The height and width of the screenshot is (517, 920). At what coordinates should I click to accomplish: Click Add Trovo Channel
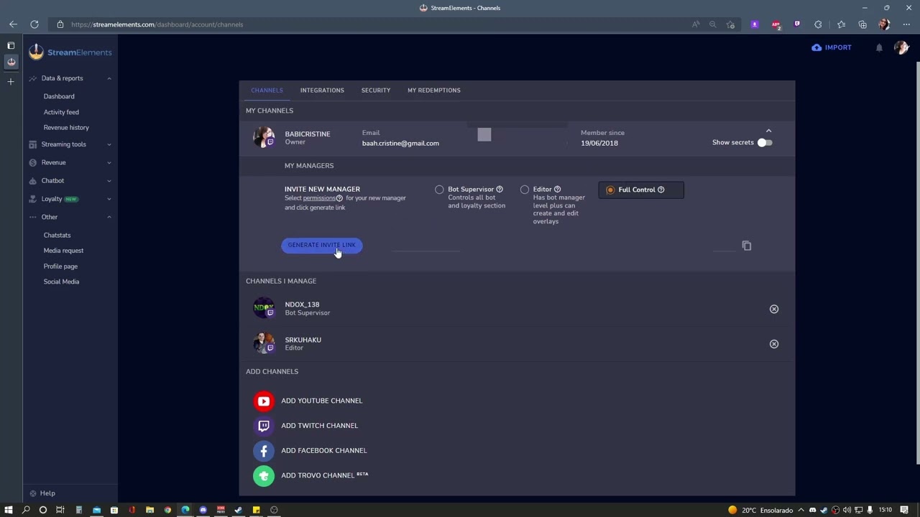[x=325, y=475]
